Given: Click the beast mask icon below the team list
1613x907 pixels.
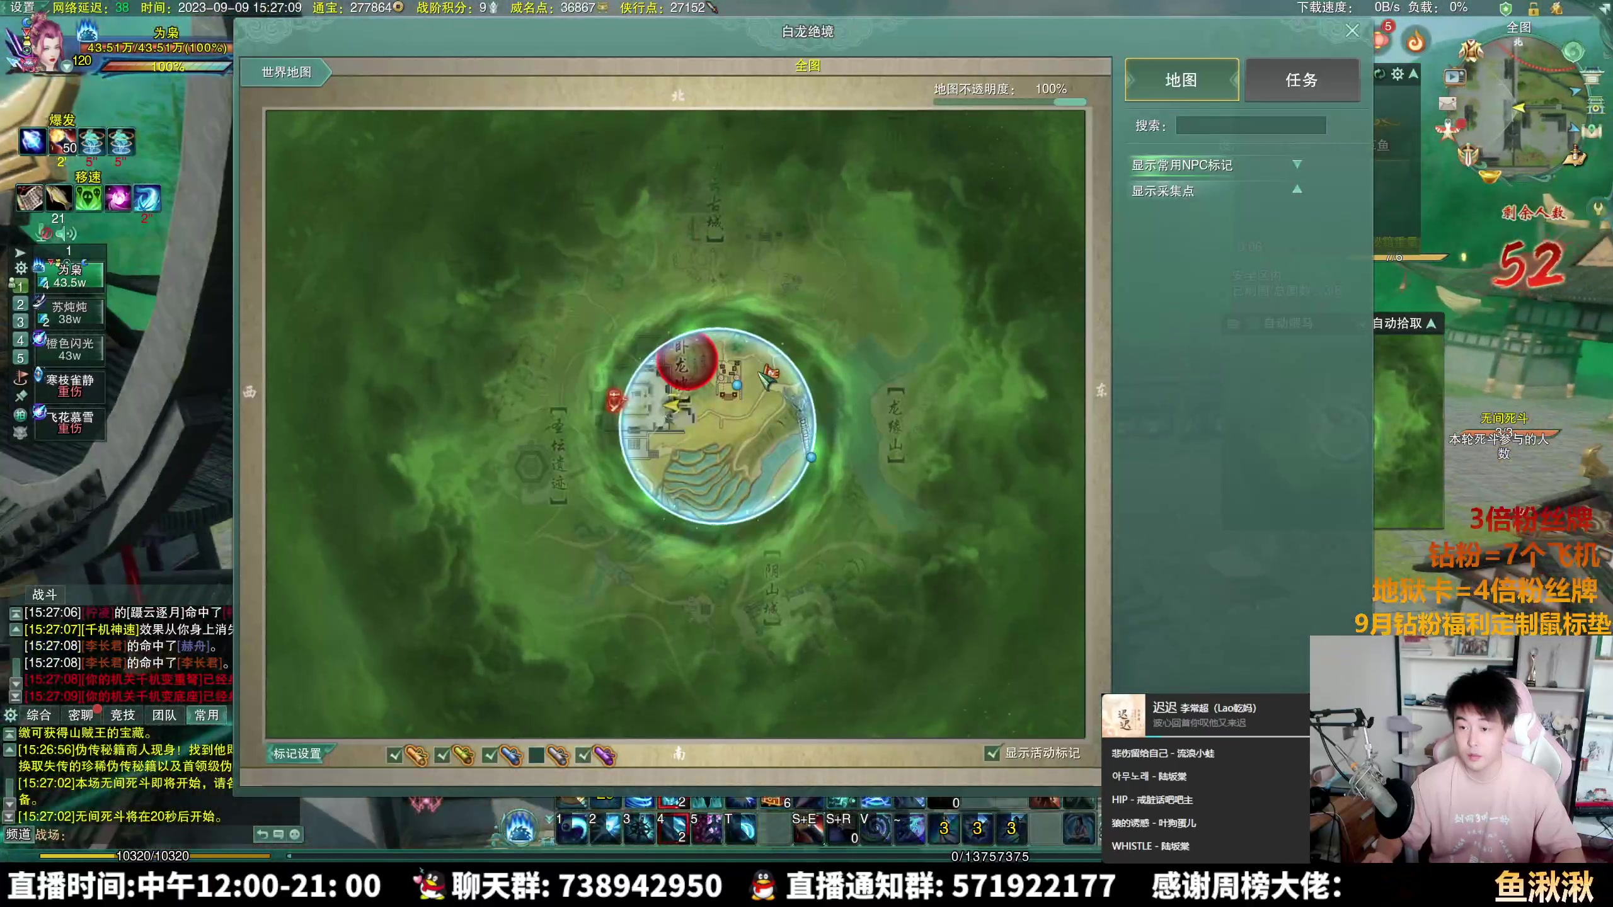Looking at the screenshot, I should point(20,433).
